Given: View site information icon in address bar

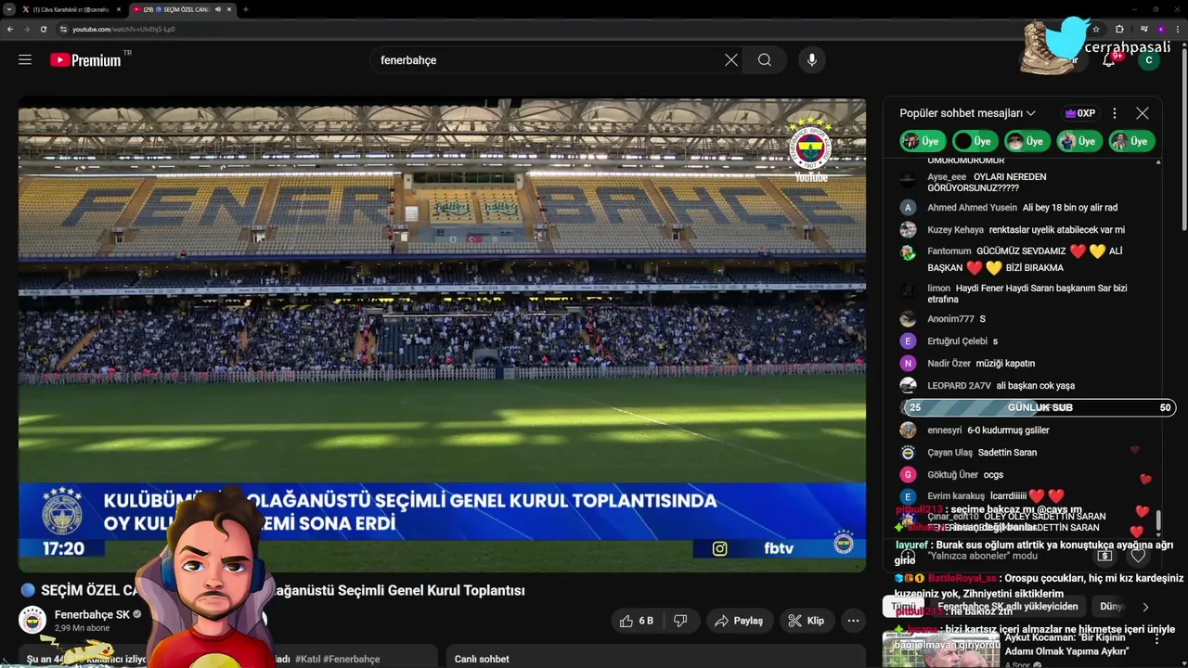Looking at the screenshot, I should (x=64, y=29).
